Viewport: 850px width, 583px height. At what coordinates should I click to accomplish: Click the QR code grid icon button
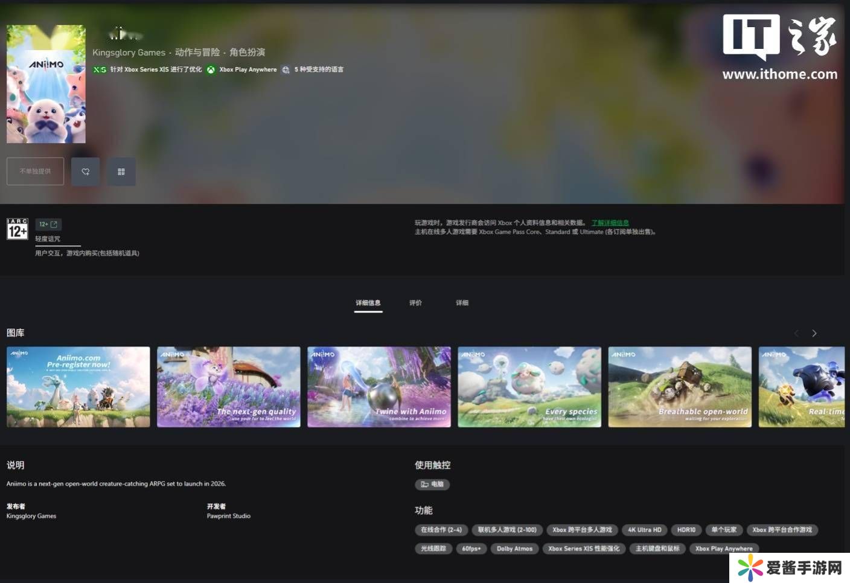click(x=121, y=172)
